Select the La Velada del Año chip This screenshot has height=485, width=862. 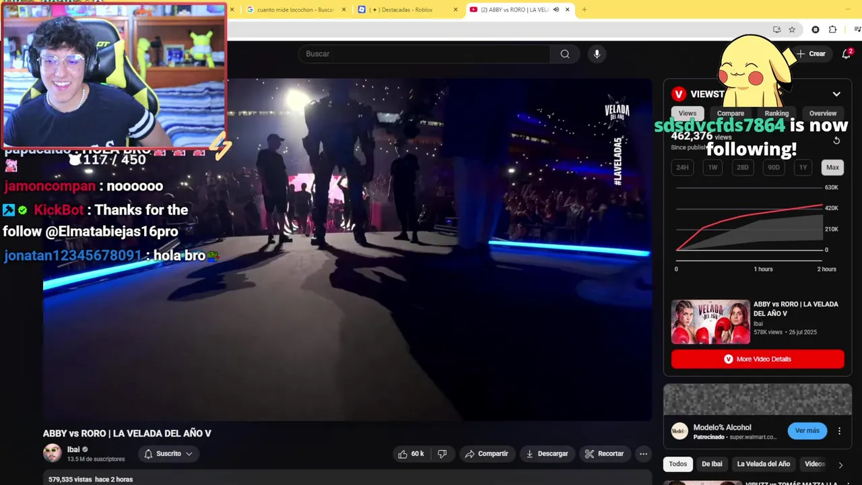[764, 464]
